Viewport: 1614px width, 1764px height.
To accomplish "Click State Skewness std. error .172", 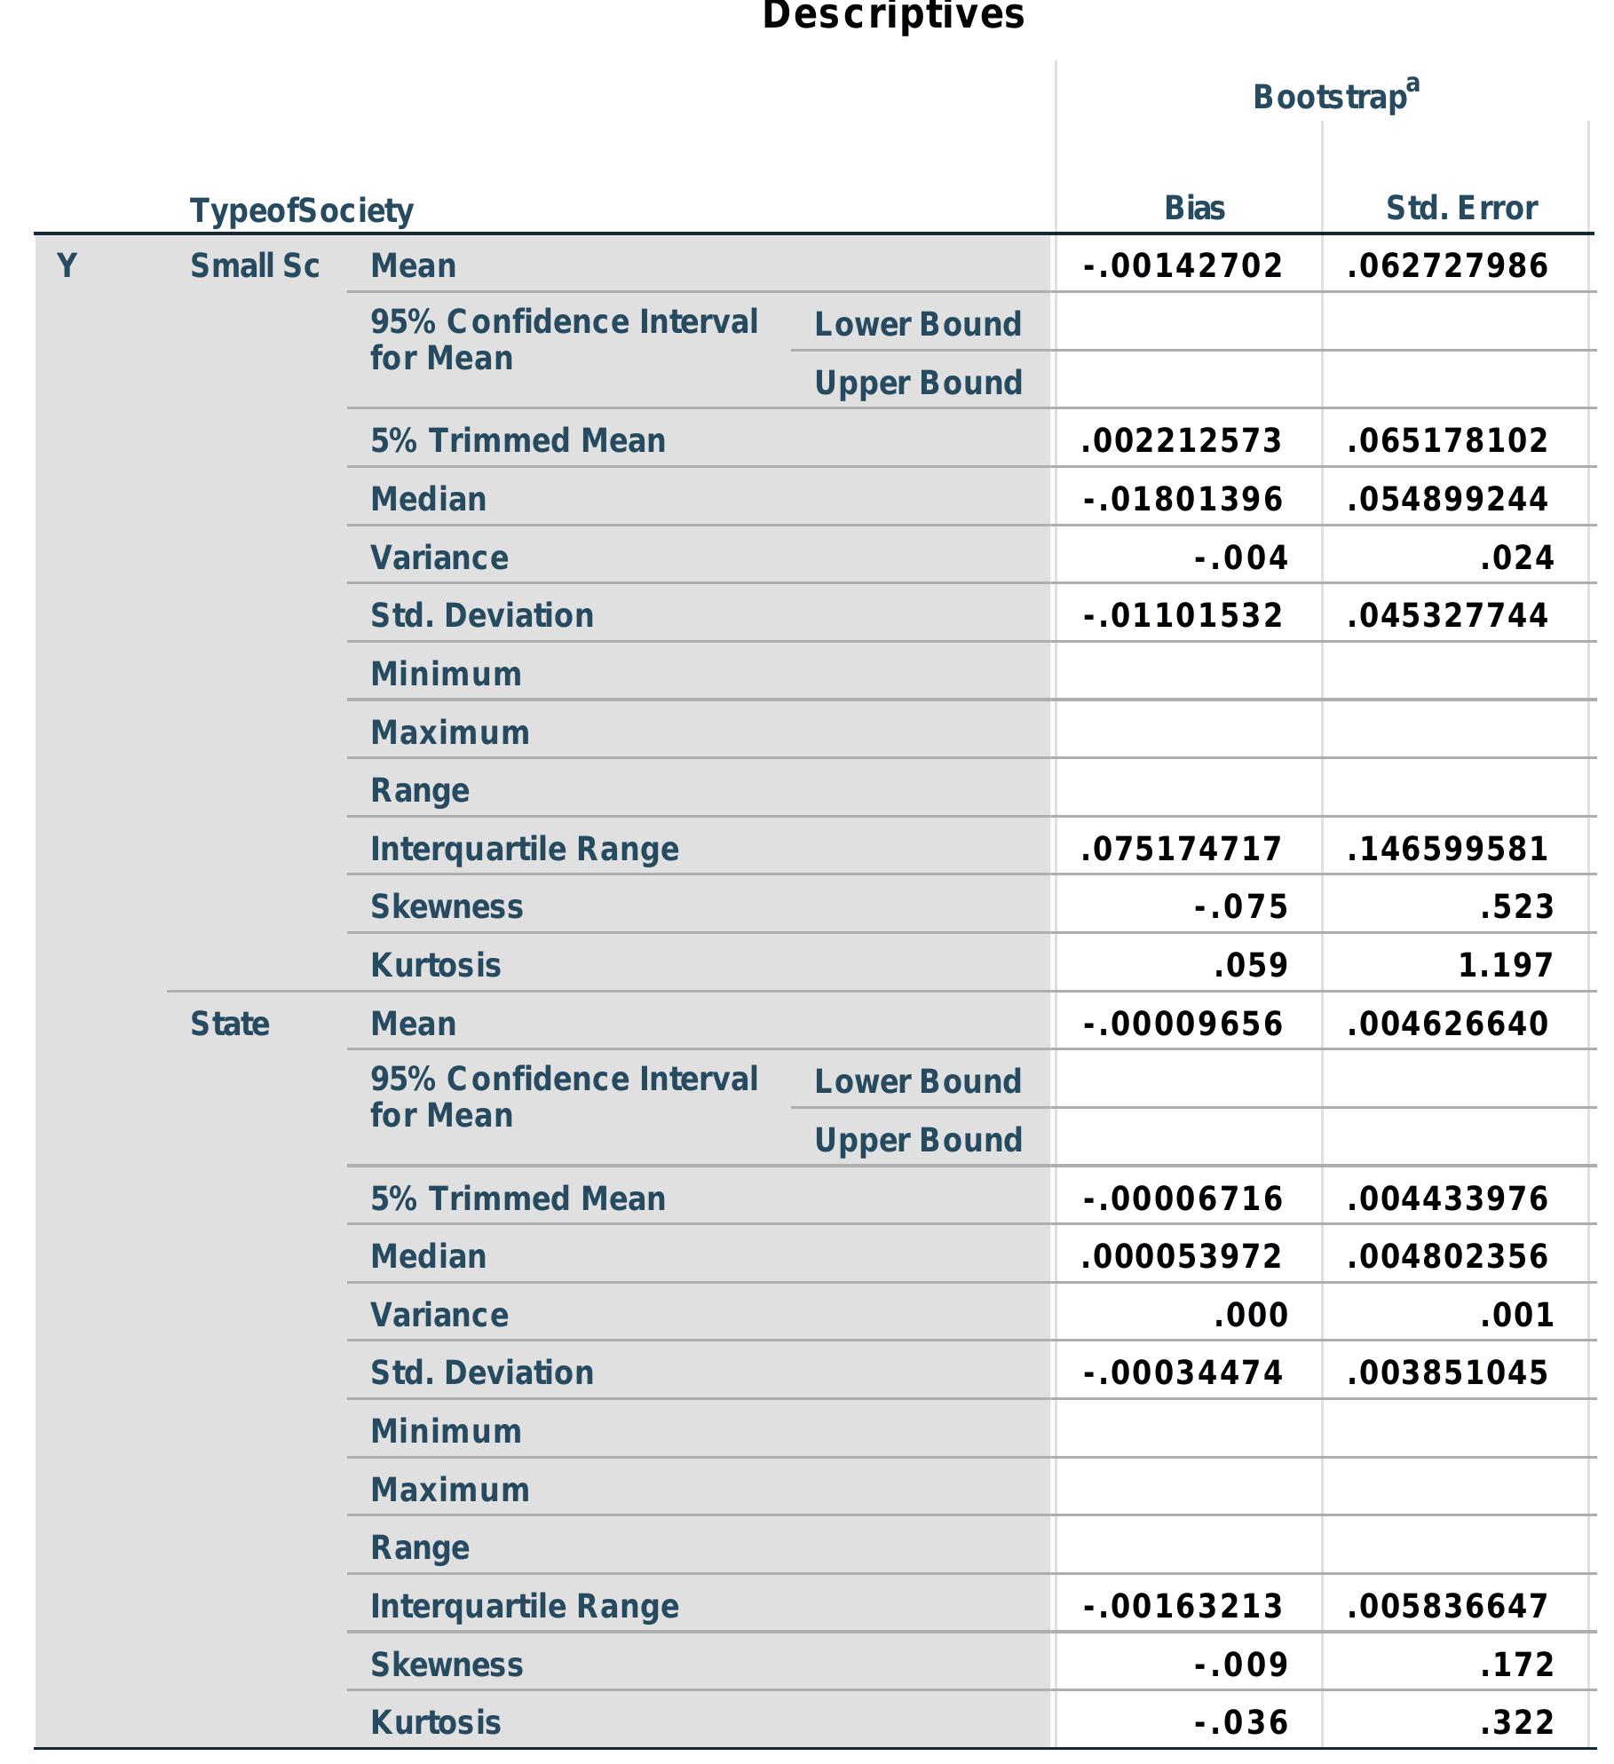I will [x=1516, y=1665].
